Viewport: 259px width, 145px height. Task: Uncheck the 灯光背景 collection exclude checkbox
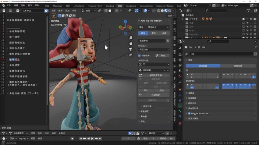pos(243,19)
